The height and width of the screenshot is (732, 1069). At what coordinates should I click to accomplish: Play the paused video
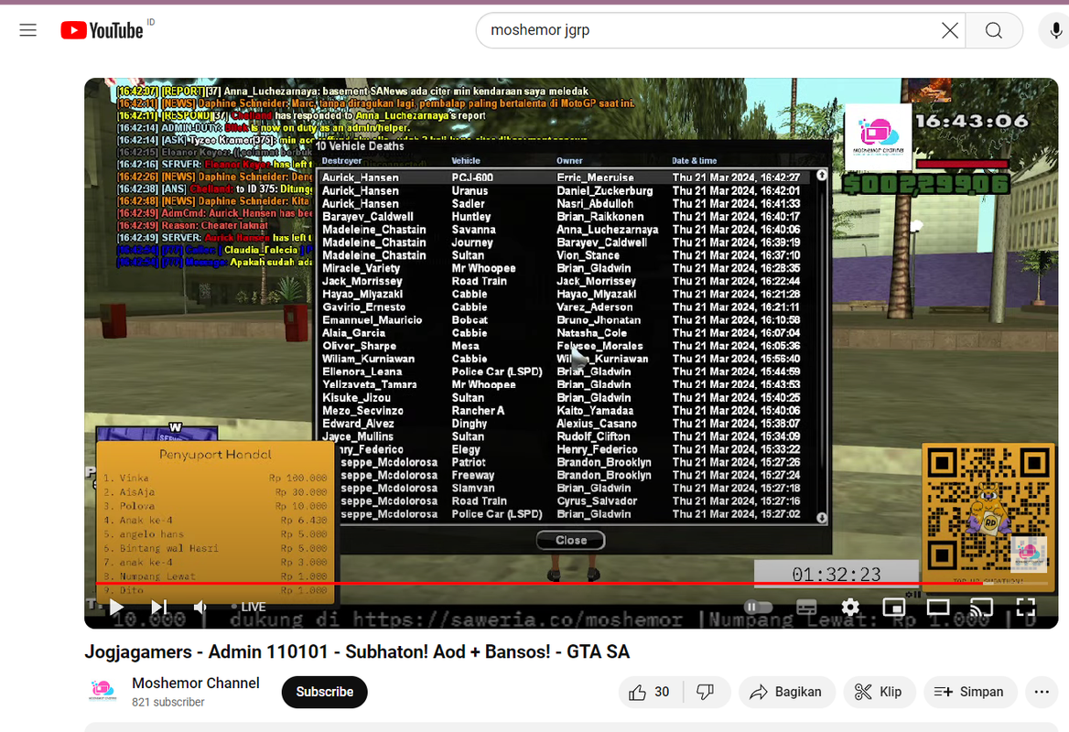[116, 607]
